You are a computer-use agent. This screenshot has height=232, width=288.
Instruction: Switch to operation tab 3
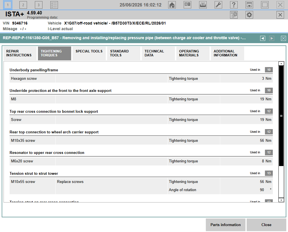coord(39,5)
